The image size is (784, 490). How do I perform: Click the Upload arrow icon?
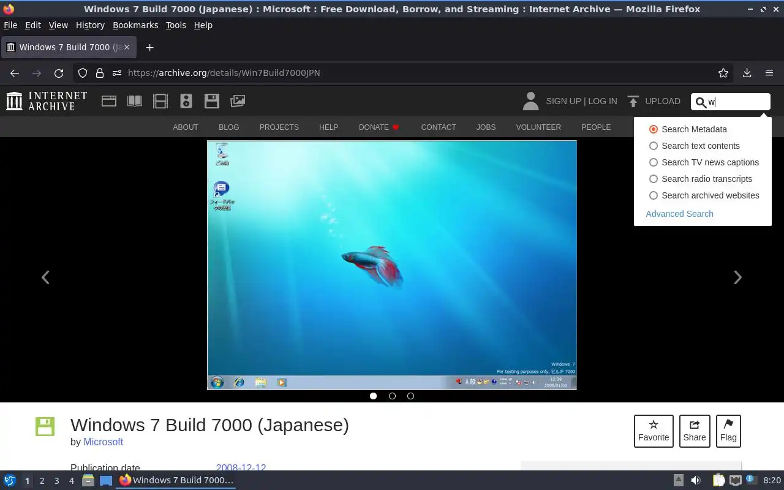(633, 101)
